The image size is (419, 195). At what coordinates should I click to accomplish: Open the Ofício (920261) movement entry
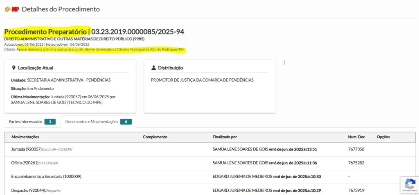[25, 163]
